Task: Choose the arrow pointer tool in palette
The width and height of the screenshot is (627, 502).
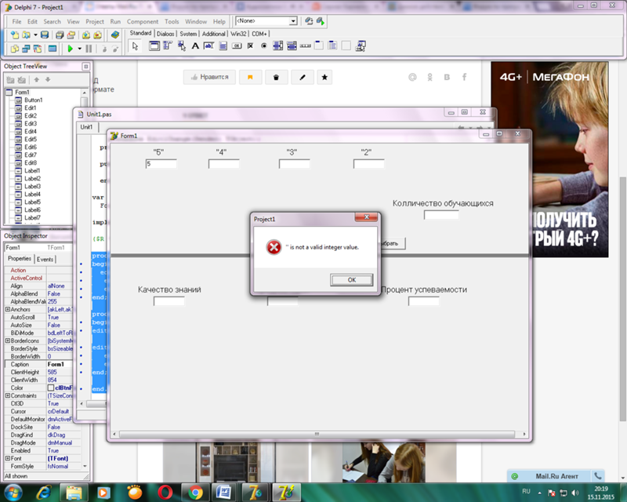Action: 136,46
